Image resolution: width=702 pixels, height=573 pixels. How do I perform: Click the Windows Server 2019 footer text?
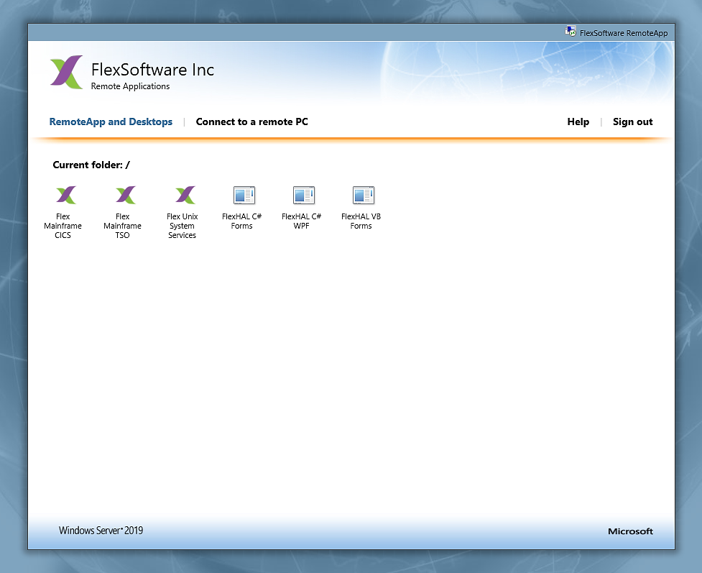(101, 531)
